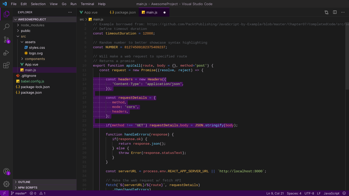Click the master branch status bar button
Image resolution: width=349 pixels, height=196 pixels.
click(19, 193)
